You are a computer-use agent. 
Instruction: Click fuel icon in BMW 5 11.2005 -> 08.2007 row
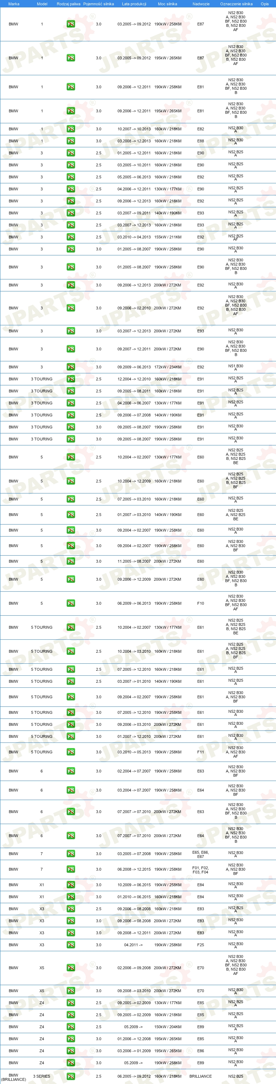tap(71, 561)
